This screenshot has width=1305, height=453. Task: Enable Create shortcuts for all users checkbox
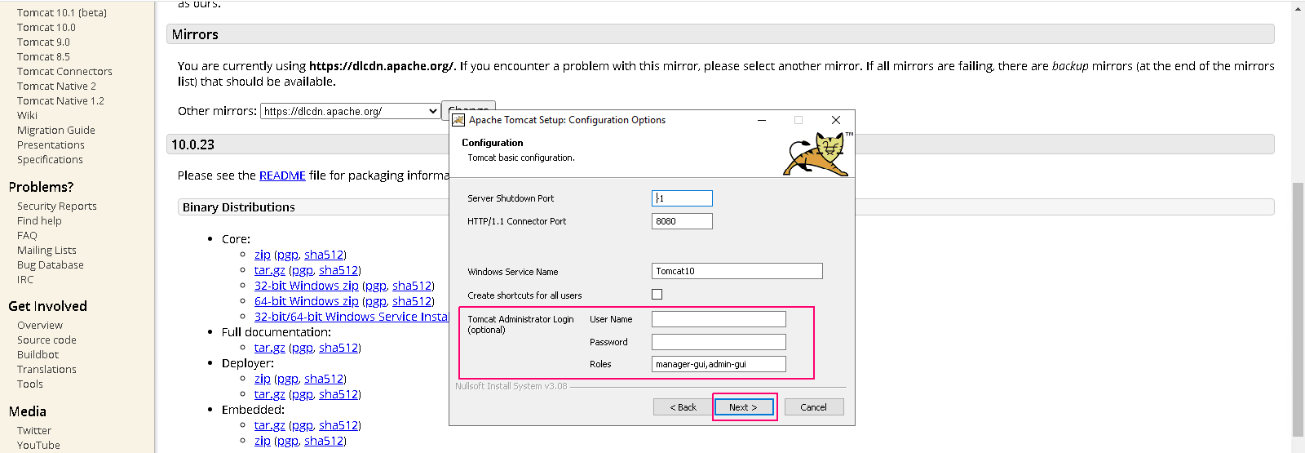pyautogui.click(x=657, y=295)
